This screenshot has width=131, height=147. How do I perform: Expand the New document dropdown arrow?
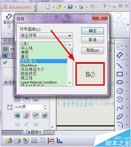54,7
